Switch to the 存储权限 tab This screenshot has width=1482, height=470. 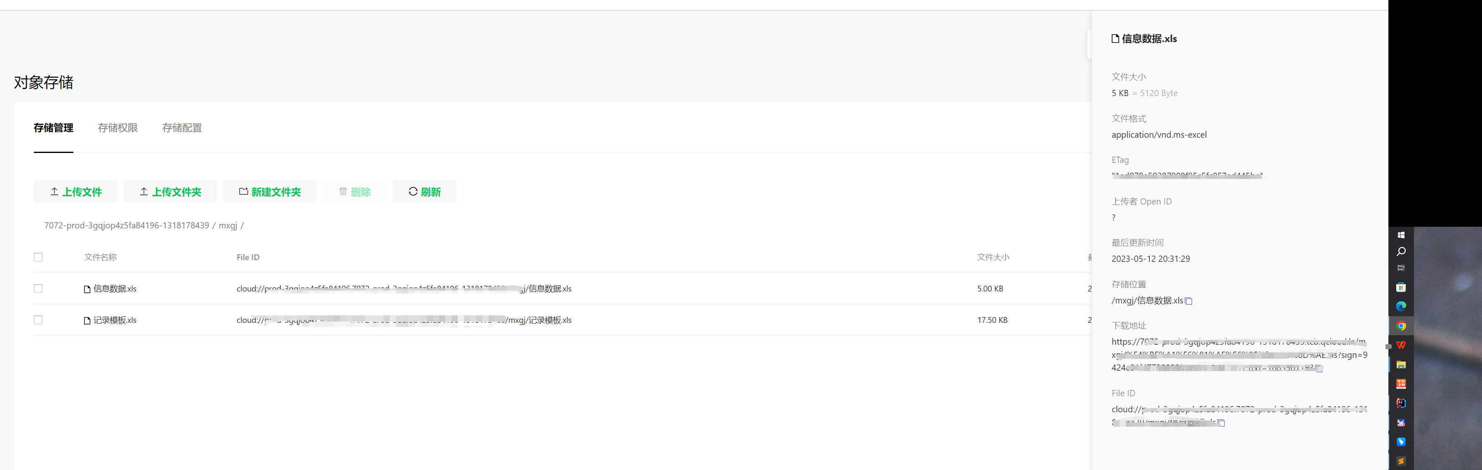[x=118, y=128]
